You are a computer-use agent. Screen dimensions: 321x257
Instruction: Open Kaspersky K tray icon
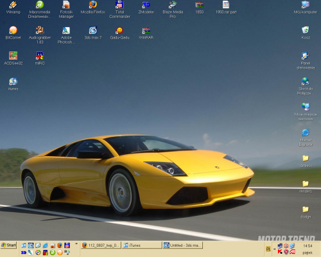280,251
